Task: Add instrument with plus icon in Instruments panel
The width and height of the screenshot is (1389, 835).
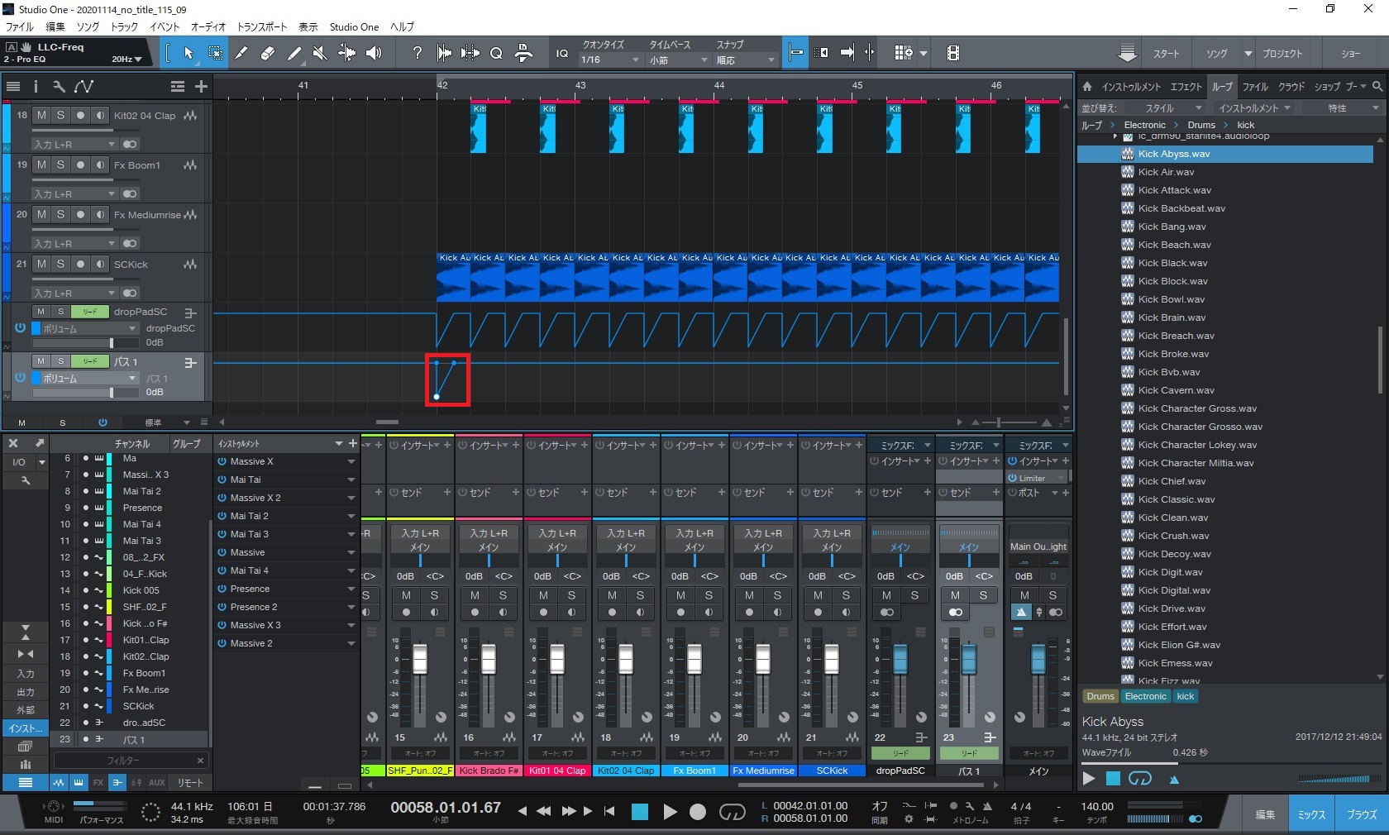Action: 353,444
